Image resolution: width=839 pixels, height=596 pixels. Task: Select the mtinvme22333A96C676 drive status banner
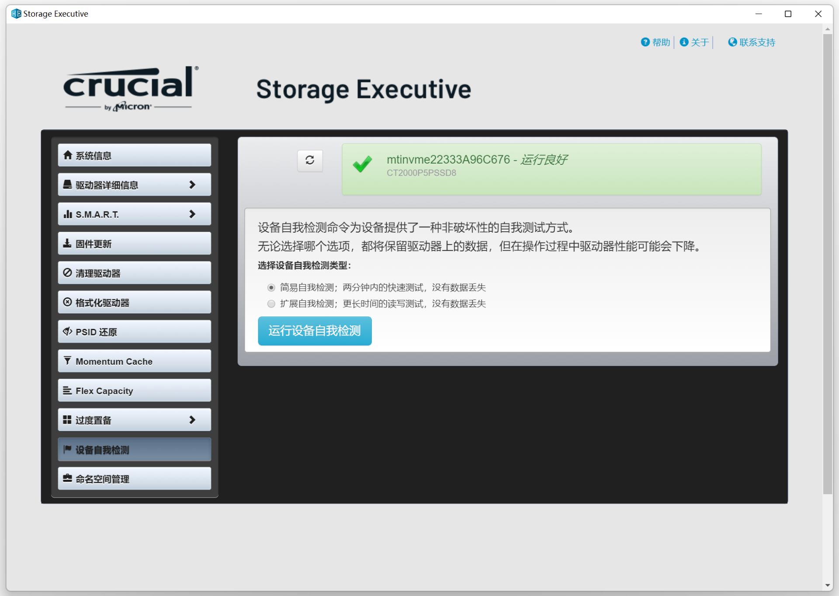pyautogui.click(x=551, y=169)
